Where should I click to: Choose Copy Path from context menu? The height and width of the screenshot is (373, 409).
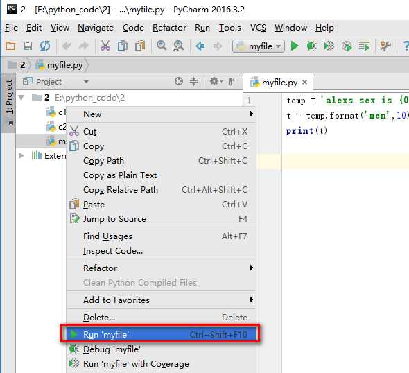click(x=161, y=161)
